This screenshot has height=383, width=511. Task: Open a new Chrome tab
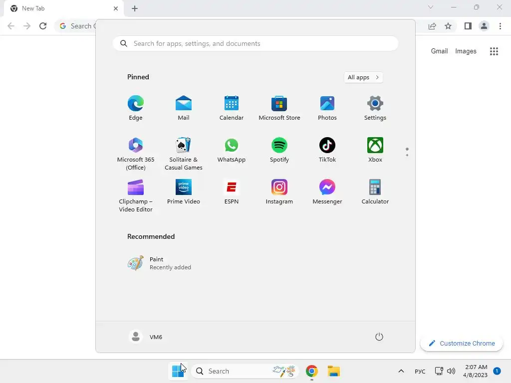pos(135,8)
